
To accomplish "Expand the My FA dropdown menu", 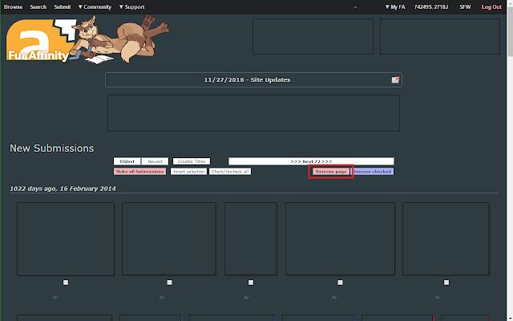I will [x=395, y=7].
